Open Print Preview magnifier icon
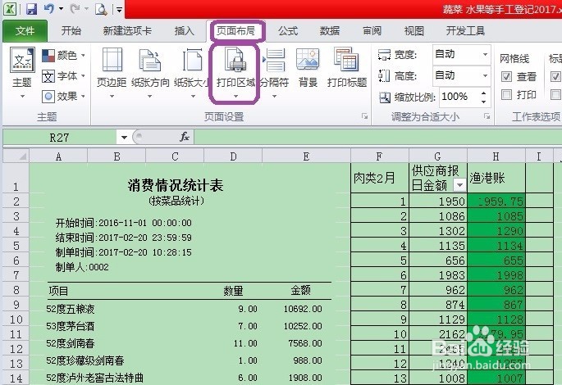This screenshot has height=385, width=562. click(101, 9)
